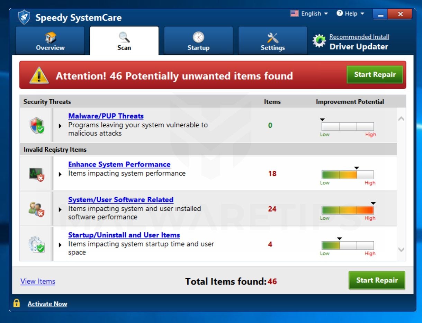The image size is (422, 323).
Task: Open the Help dropdown menu
Action: (351, 14)
